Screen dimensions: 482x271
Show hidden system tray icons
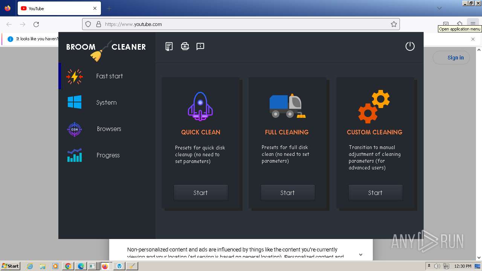coord(429,266)
